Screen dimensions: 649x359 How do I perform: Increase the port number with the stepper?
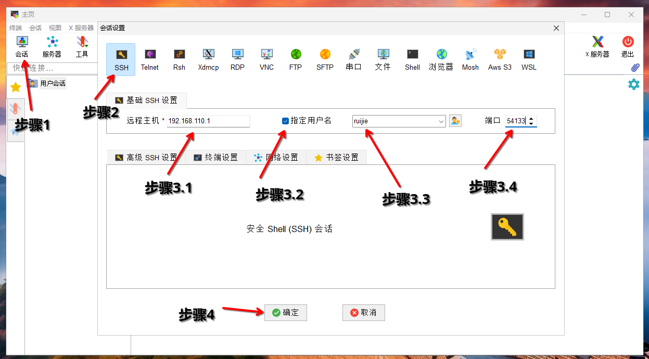coord(531,118)
